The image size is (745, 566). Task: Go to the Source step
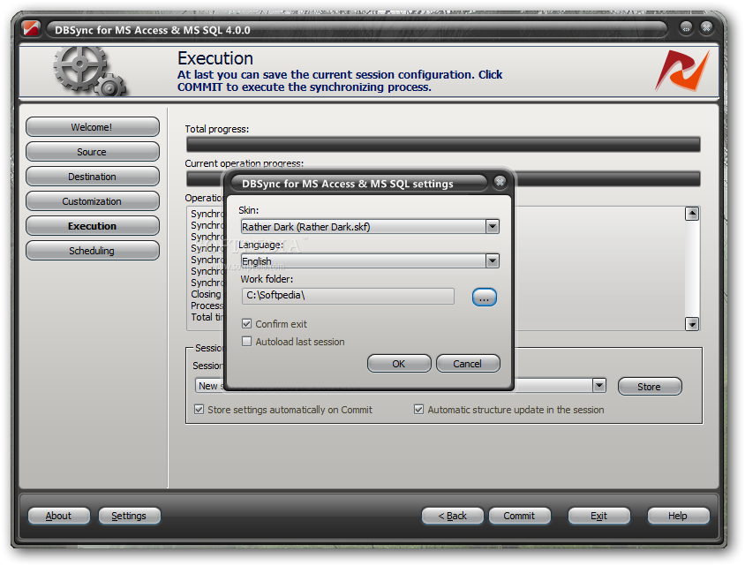[92, 152]
